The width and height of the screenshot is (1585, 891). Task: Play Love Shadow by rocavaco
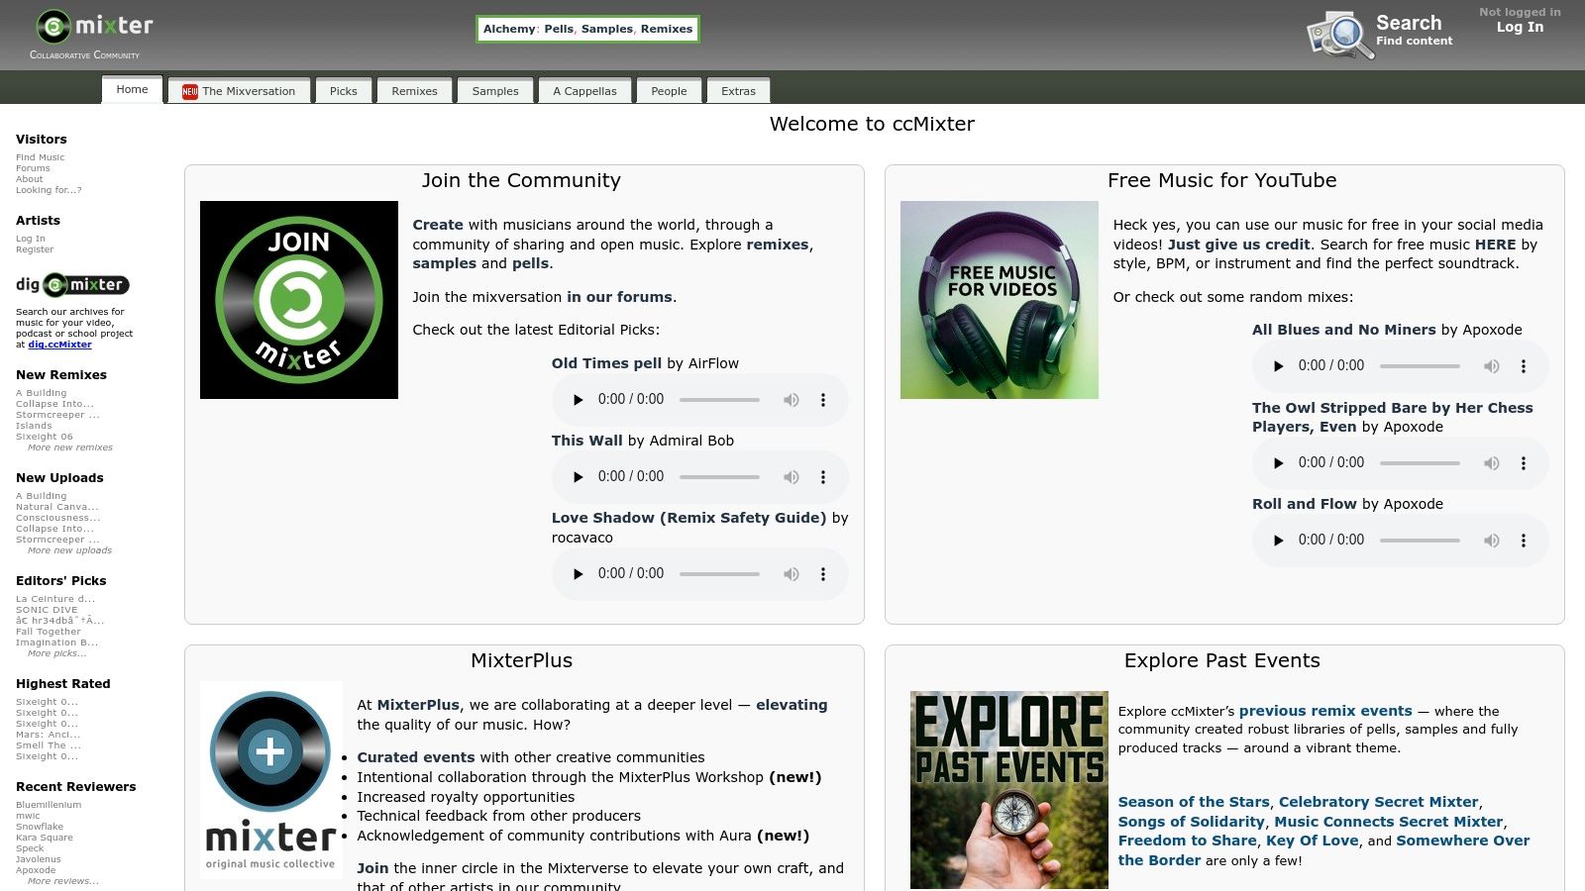click(578, 574)
